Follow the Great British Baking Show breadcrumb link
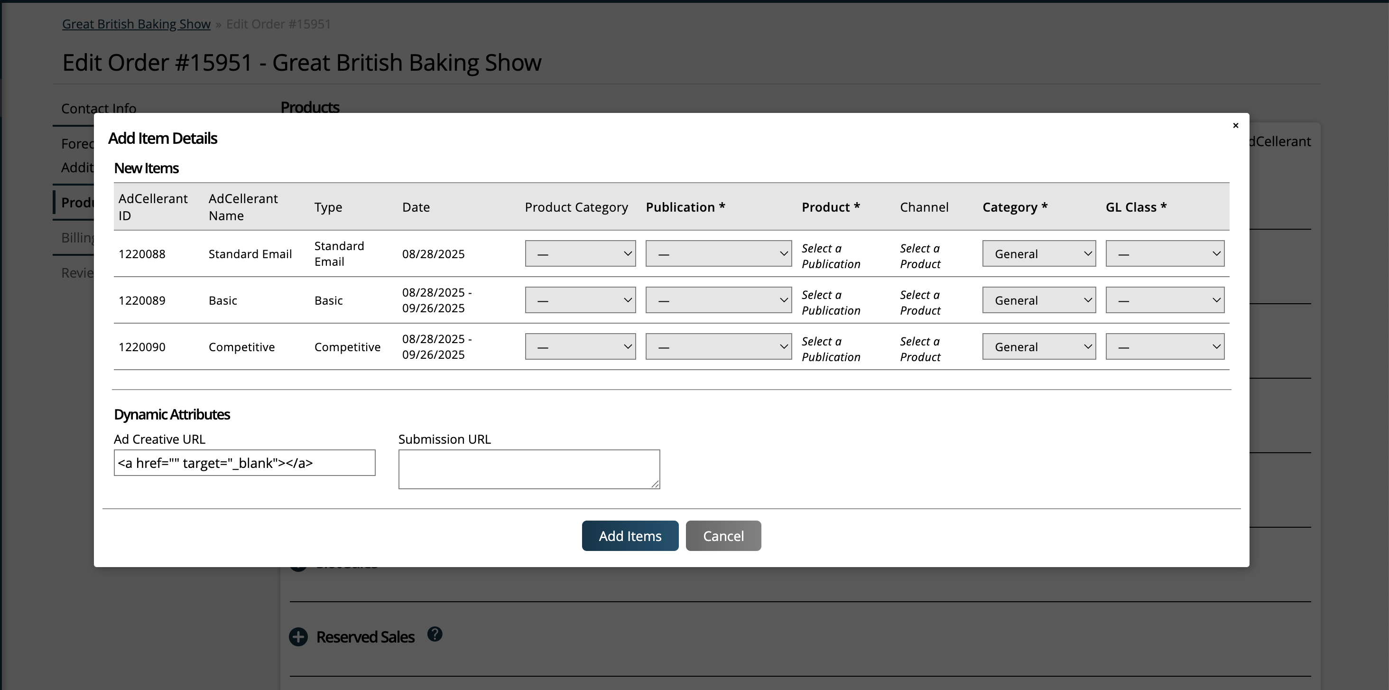1389x690 pixels. point(136,24)
